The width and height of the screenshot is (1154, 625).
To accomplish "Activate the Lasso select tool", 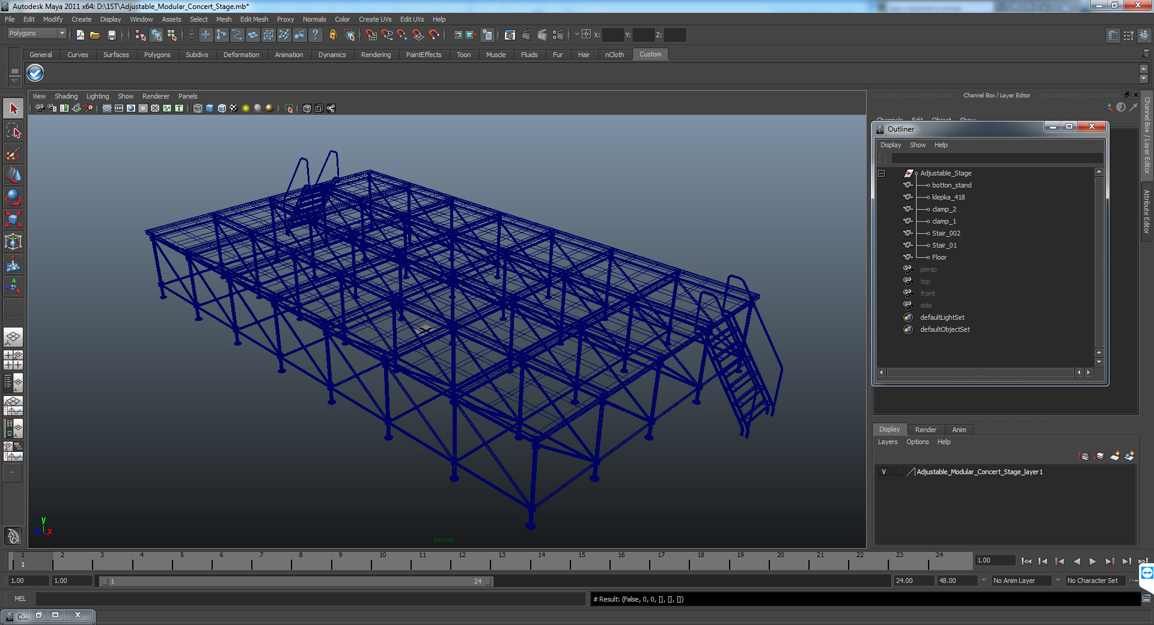I will point(13,131).
